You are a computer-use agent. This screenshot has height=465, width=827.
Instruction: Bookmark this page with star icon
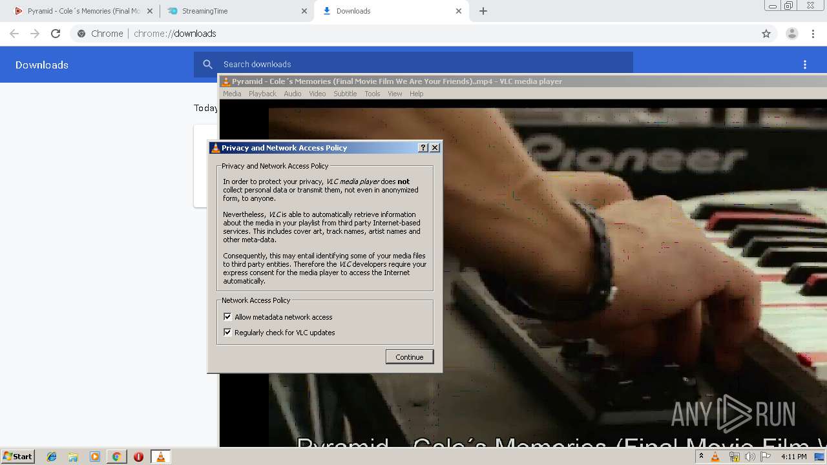tap(766, 34)
